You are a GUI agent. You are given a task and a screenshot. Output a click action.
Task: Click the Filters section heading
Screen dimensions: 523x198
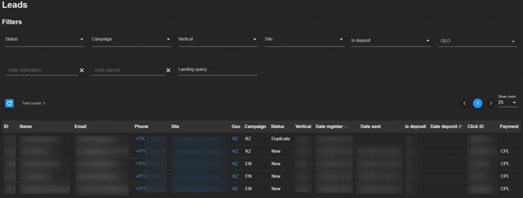point(12,22)
